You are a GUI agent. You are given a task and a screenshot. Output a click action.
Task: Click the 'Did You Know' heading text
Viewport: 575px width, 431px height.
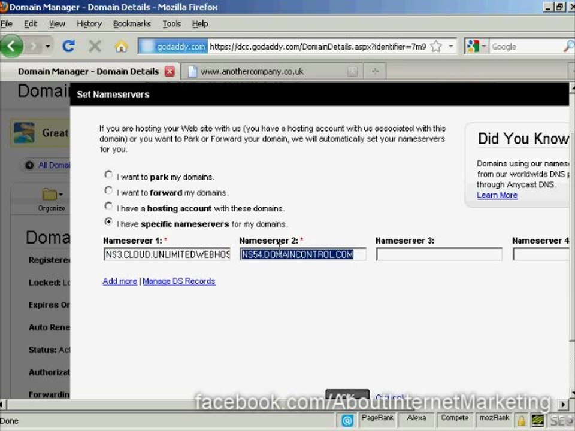coord(523,138)
